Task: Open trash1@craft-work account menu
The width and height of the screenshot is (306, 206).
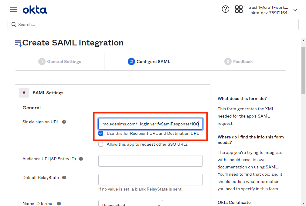Action: pos(268,7)
